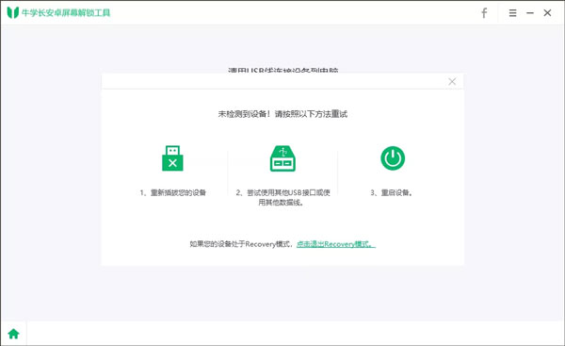Click the 点击退出Recovery模式 link

336,244
